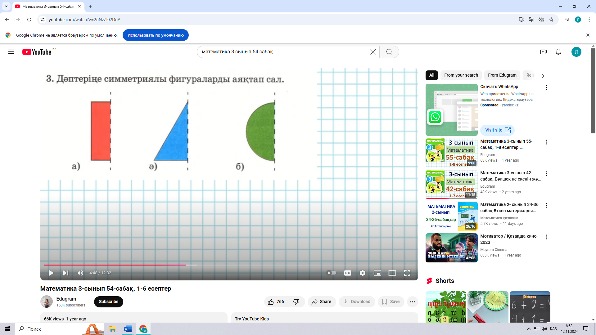Click the Create video icon

(543, 52)
